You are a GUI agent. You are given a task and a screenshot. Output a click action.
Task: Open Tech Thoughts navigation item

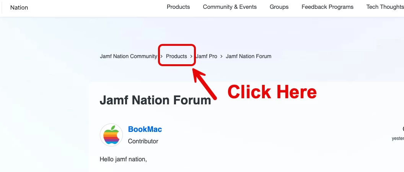385,7
